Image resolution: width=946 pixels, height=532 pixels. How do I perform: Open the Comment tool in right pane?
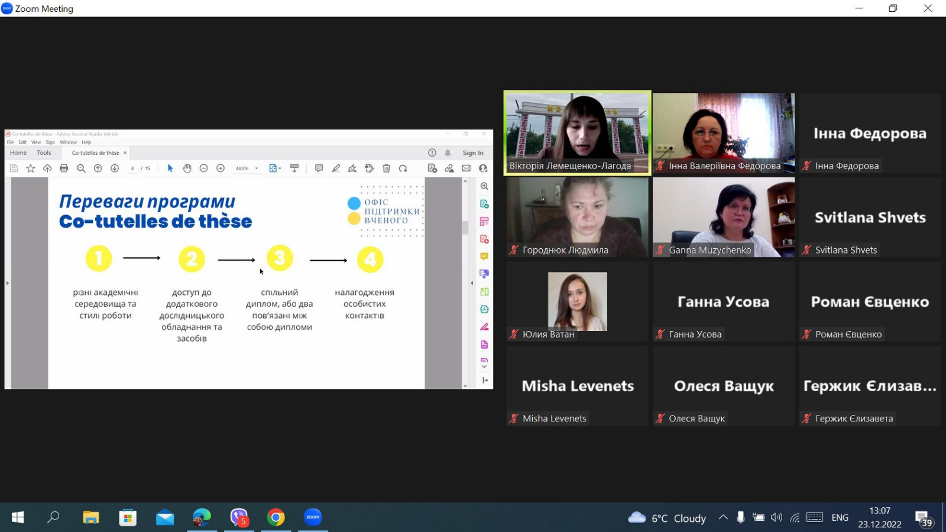[x=484, y=257]
